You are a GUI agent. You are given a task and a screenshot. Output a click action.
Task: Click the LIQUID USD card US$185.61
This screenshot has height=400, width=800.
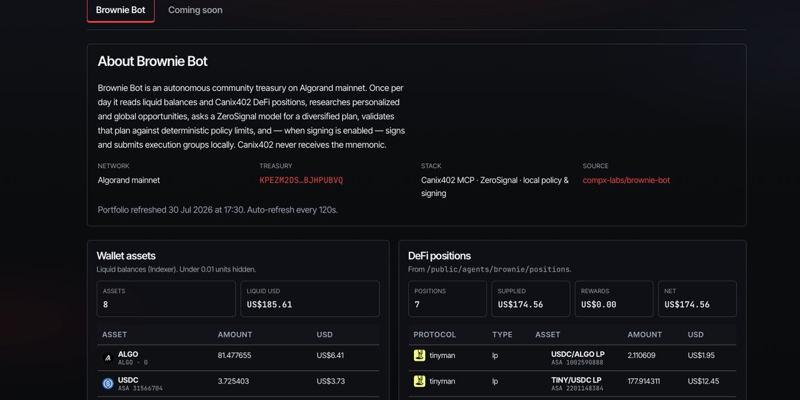pyautogui.click(x=310, y=299)
